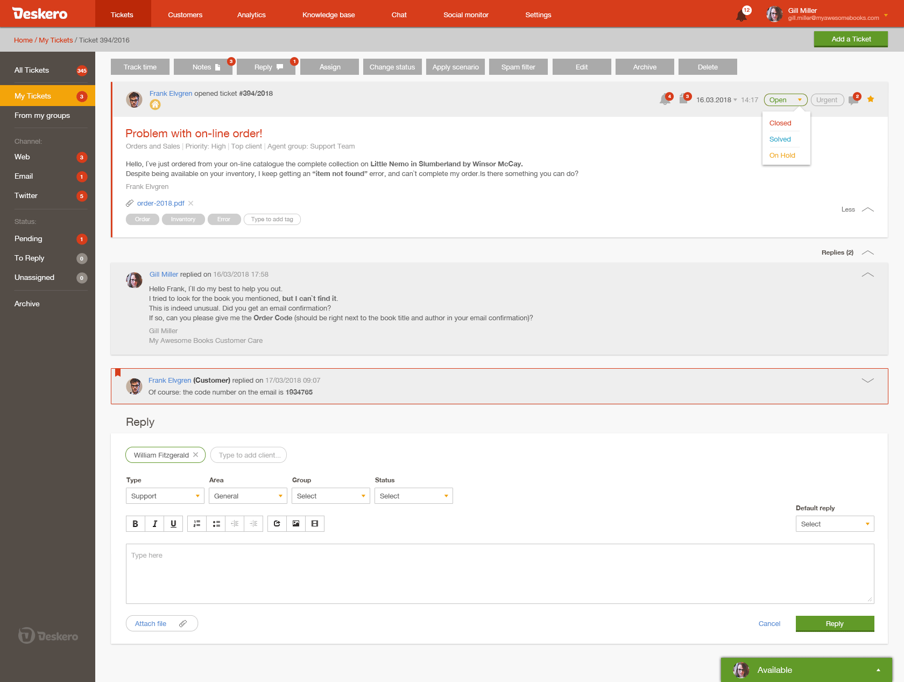The height and width of the screenshot is (682, 904).
Task: Click the Add a Ticket button
Action: (851, 39)
